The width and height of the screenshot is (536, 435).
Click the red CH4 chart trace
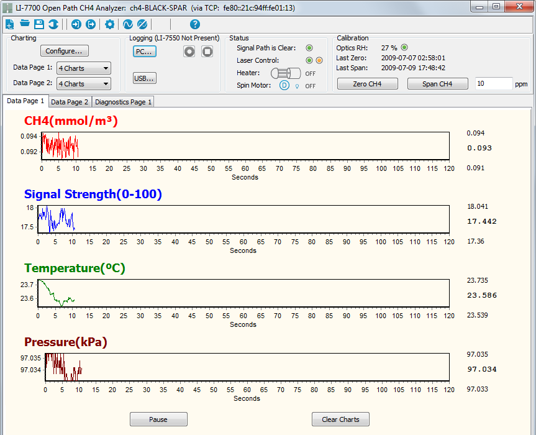coord(60,147)
